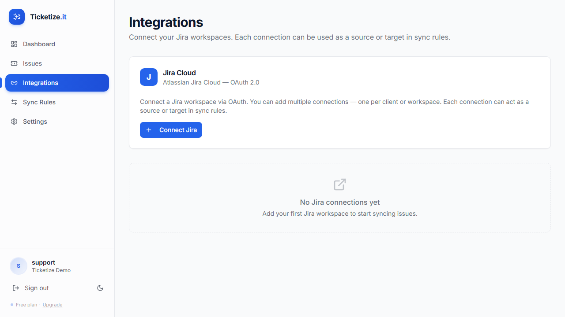This screenshot has width=565, height=317.
Task: Click the external link icon in empty state
Action: pyautogui.click(x=340, y=184)
